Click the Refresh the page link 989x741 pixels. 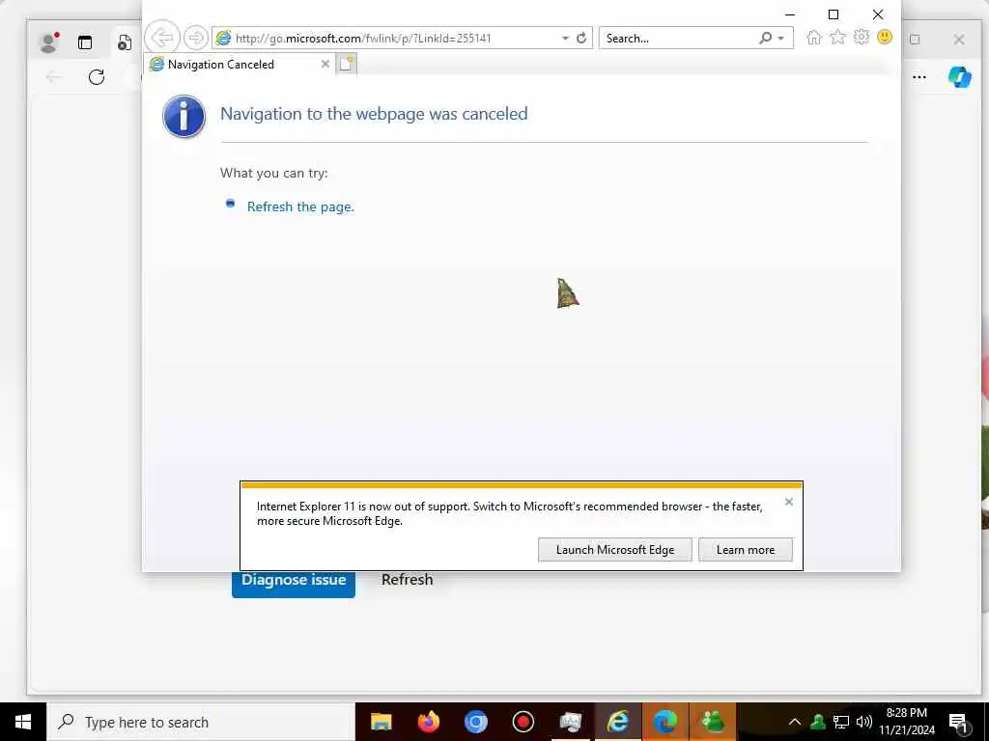300,206
